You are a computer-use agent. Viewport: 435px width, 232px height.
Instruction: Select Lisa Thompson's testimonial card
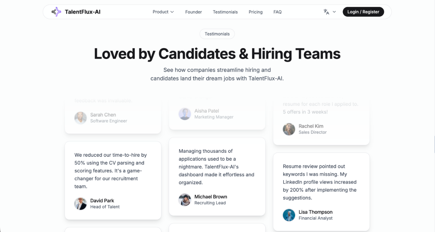(x=321, y=192)
